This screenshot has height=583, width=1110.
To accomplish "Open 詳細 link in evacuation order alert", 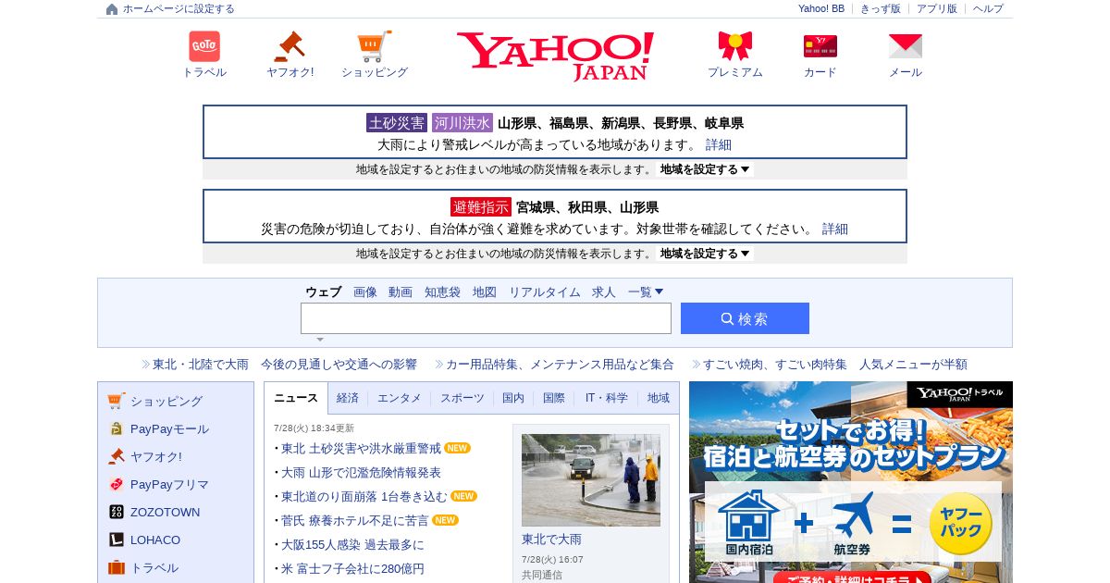I will [835, 229].
